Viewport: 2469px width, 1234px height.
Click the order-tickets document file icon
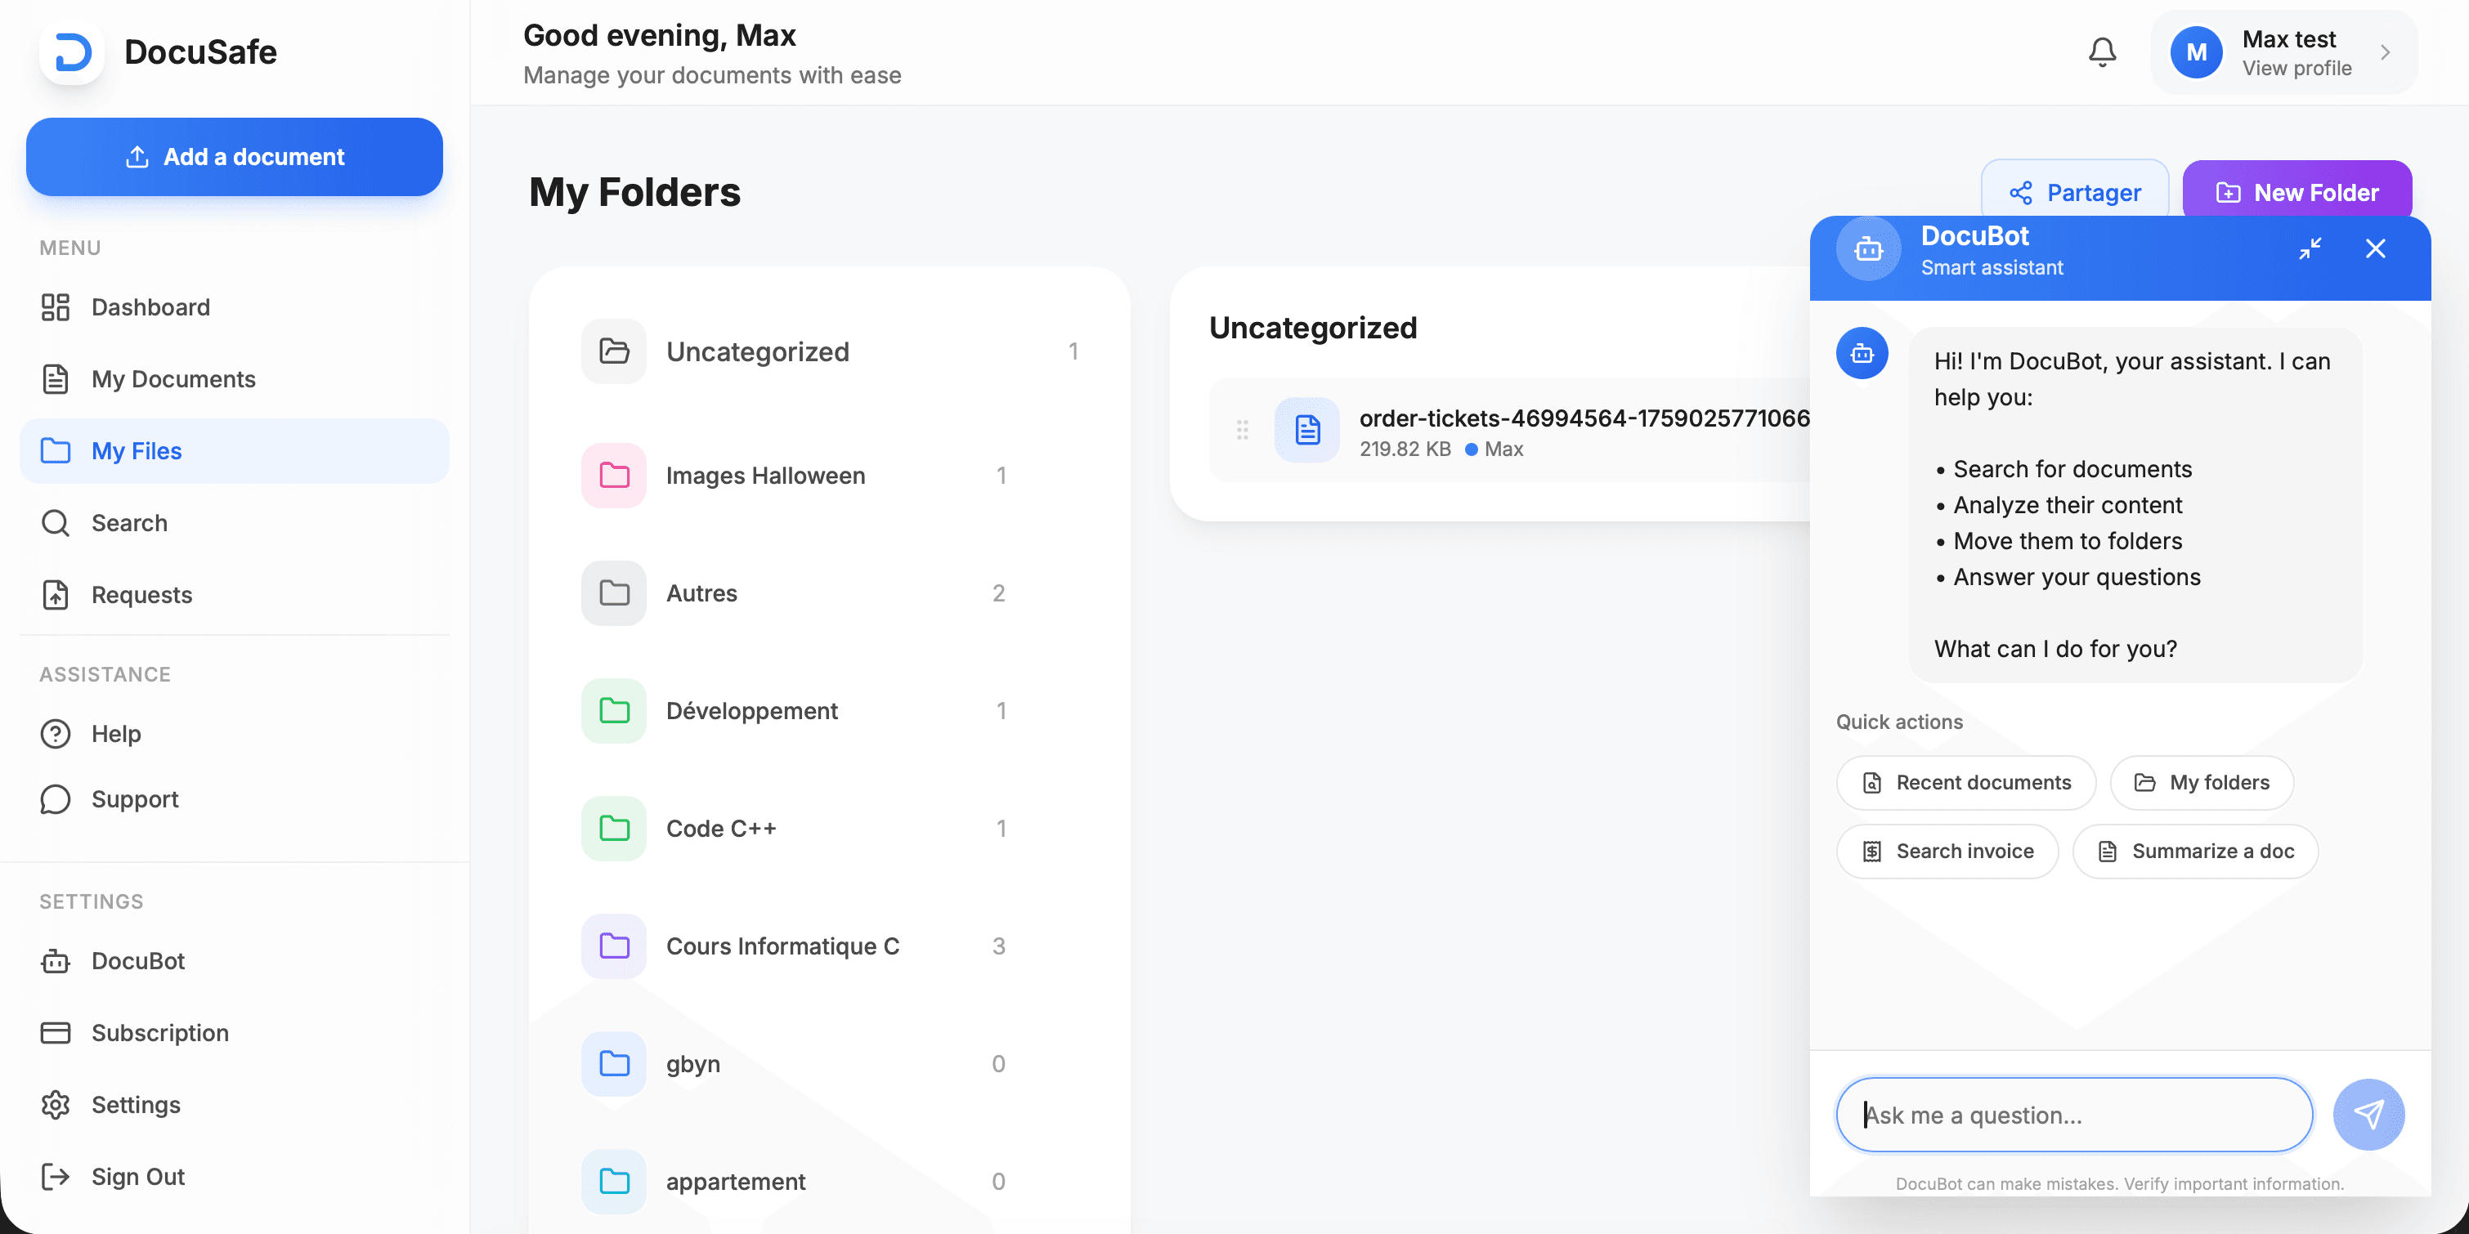(x=1306, y=430)
